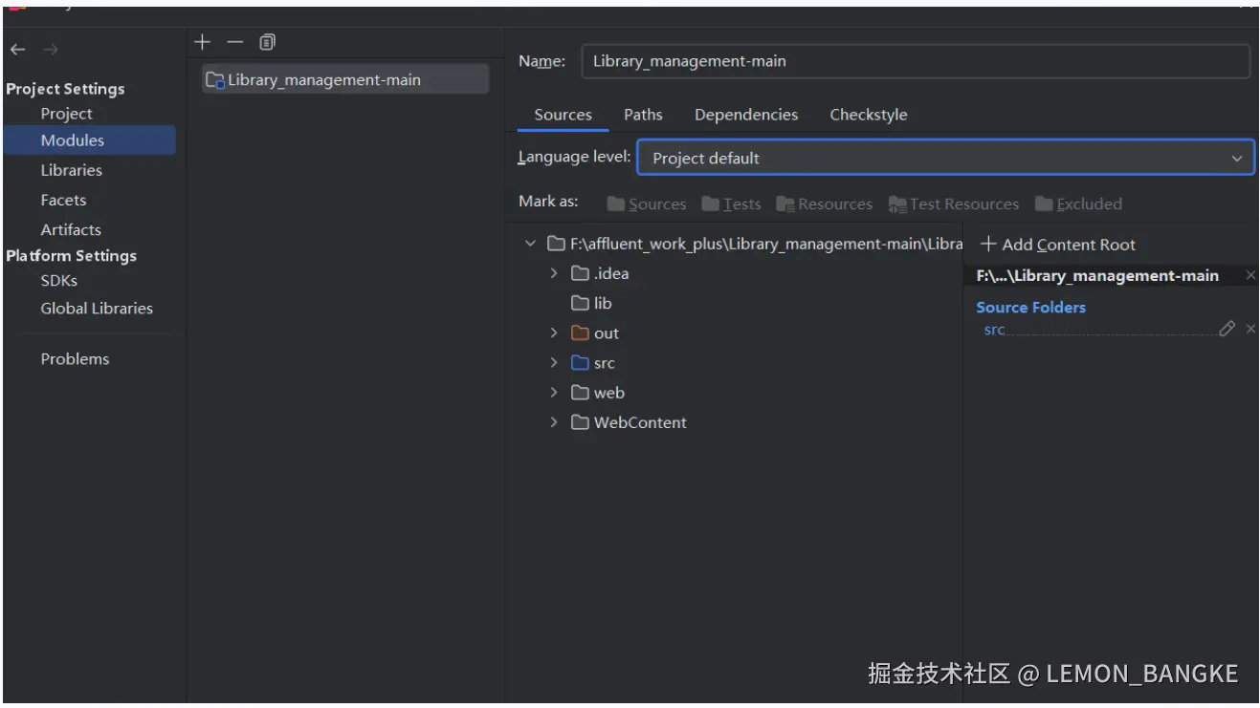Mark as Tests
Screen dimensions: 1260x708
point(731,204)
